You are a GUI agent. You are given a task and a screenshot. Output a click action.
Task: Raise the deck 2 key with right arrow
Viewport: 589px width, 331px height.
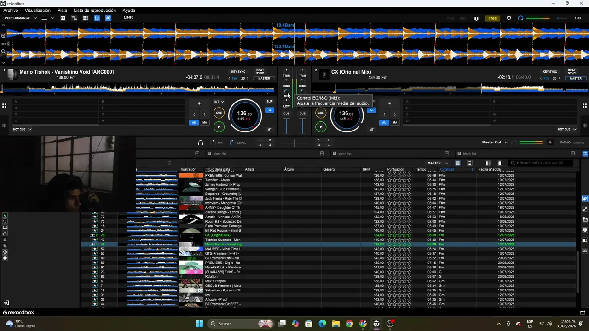point(559,78)
